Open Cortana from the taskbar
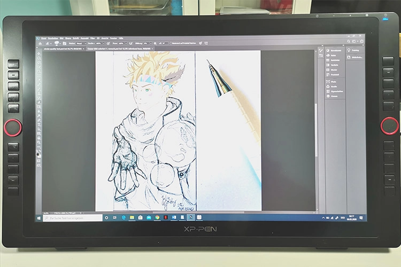 click(x=106, y=218)
